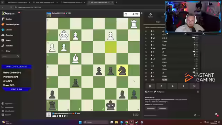Click the highlighted empty yellow-green square
This screenshot has width=222, height=125.
click(x=111, y=47)
